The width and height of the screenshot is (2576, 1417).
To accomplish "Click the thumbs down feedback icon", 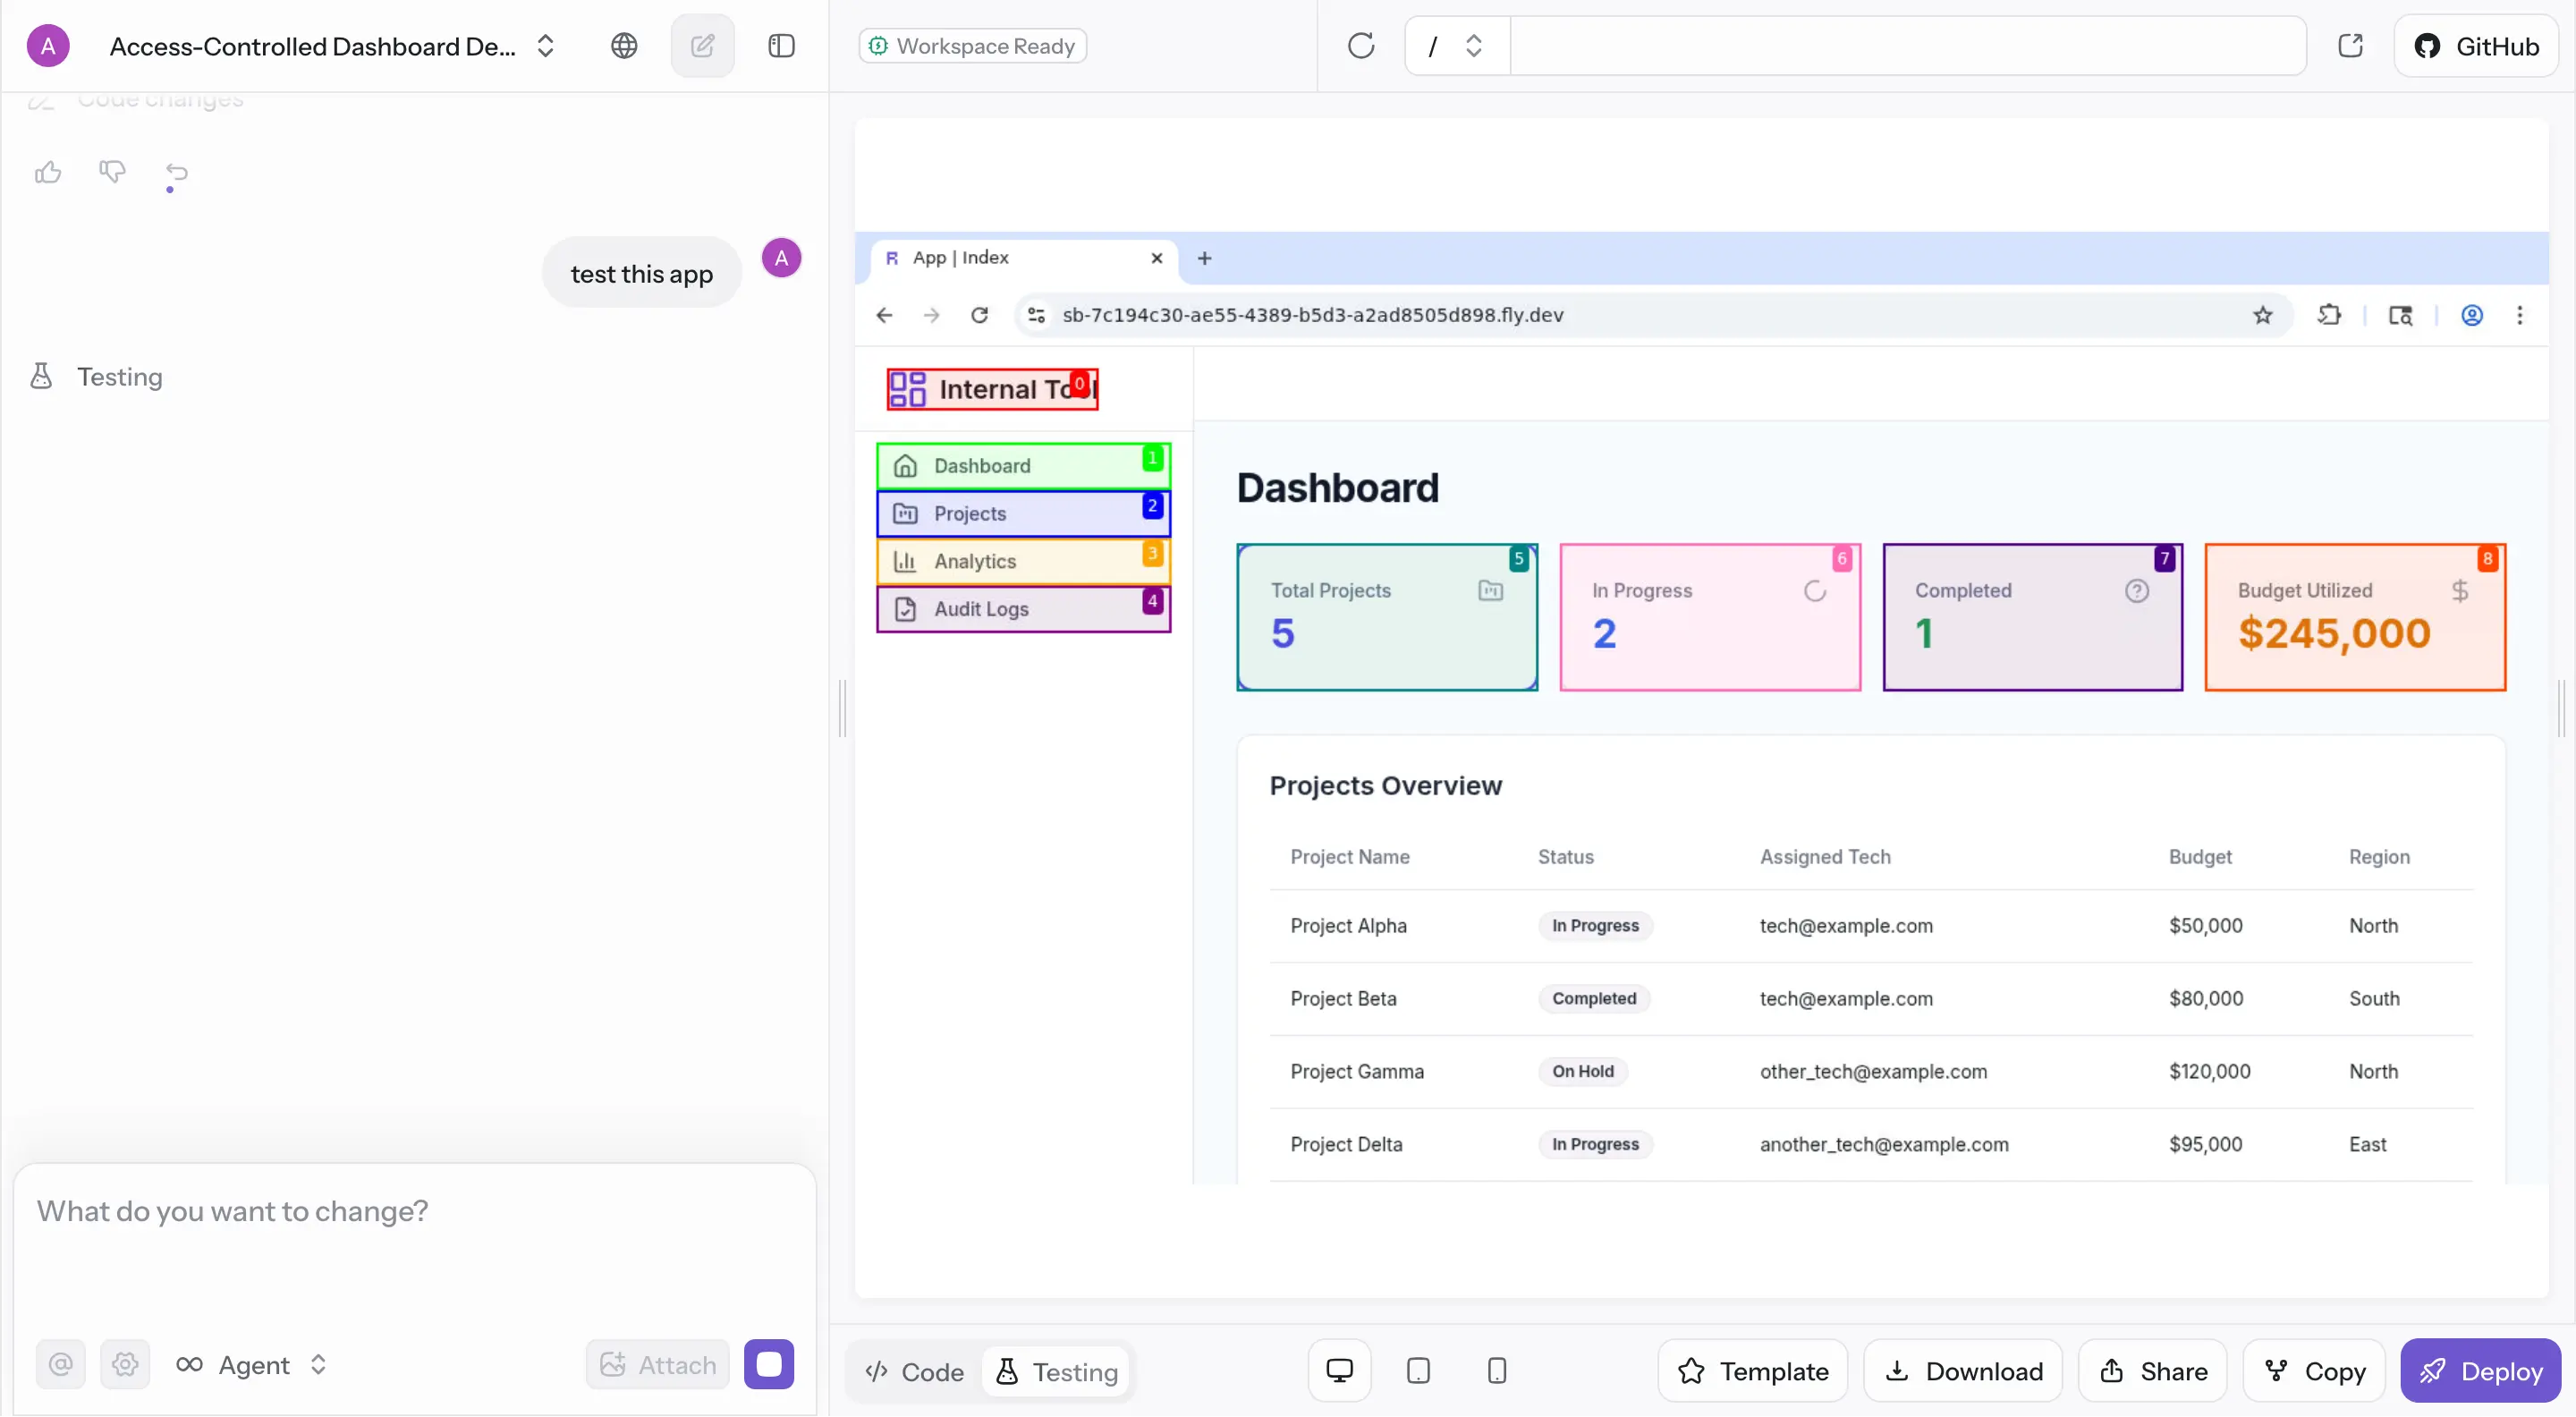I will pos(112,173).
